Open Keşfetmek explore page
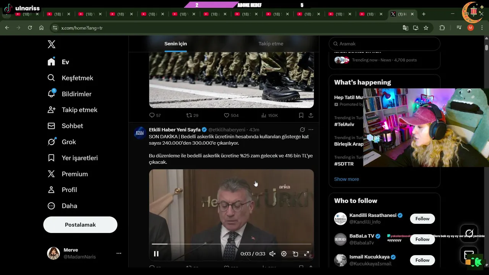 (x=70, y=78)
